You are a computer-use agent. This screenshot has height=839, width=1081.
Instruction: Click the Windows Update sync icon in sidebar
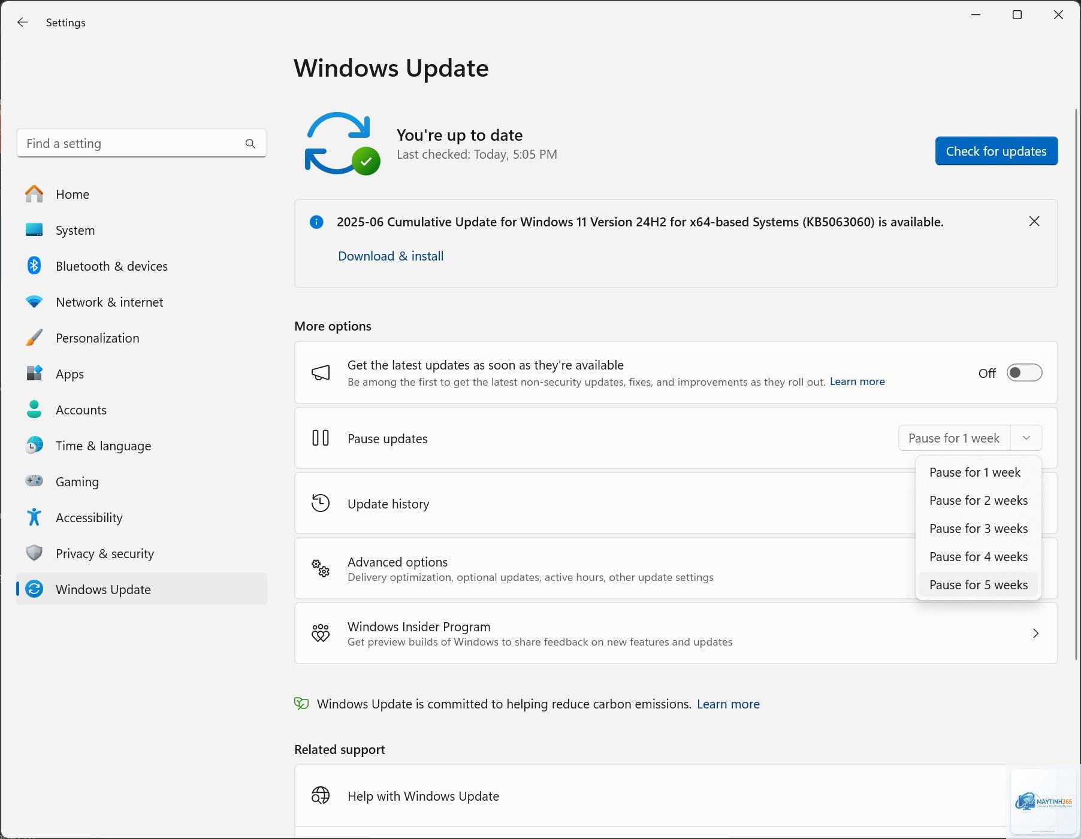pyautogui.click(x=34, y=589)
